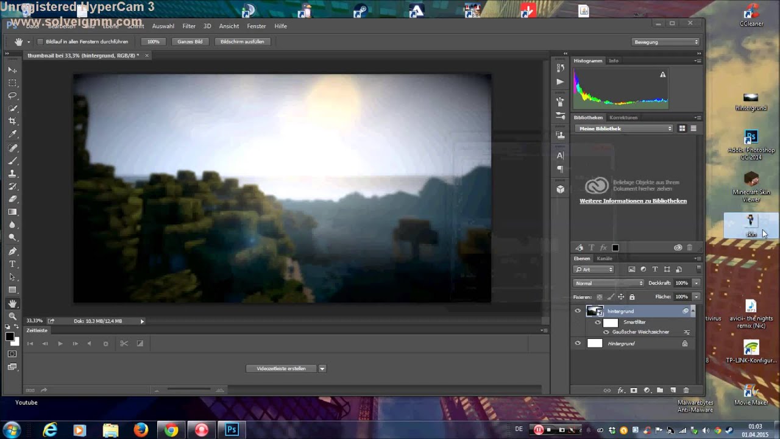Click the scissors split icon in timeline

coord(124,343)
